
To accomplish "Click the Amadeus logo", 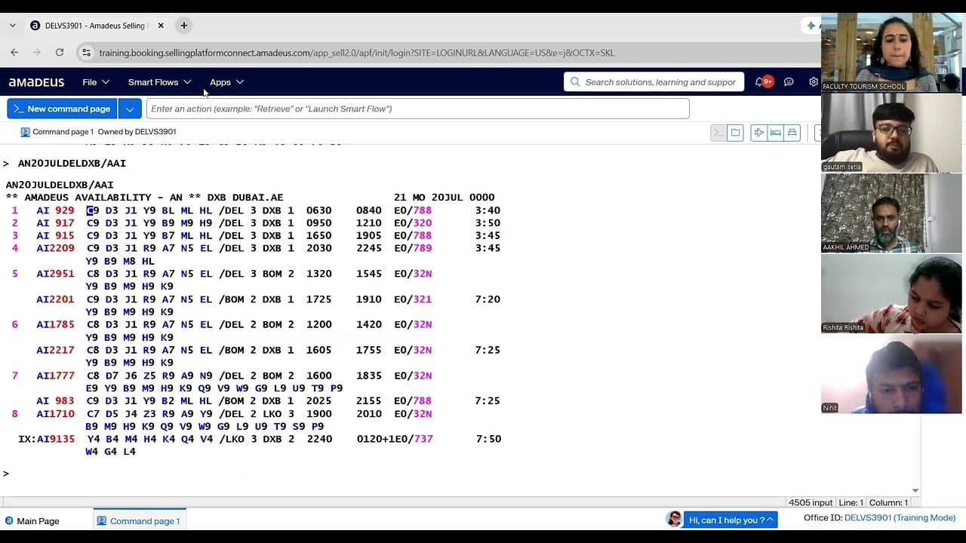I will point(36,82).
